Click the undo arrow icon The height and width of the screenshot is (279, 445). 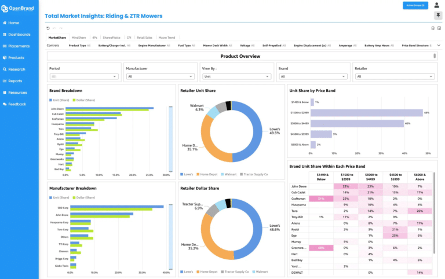click(54, 28)
